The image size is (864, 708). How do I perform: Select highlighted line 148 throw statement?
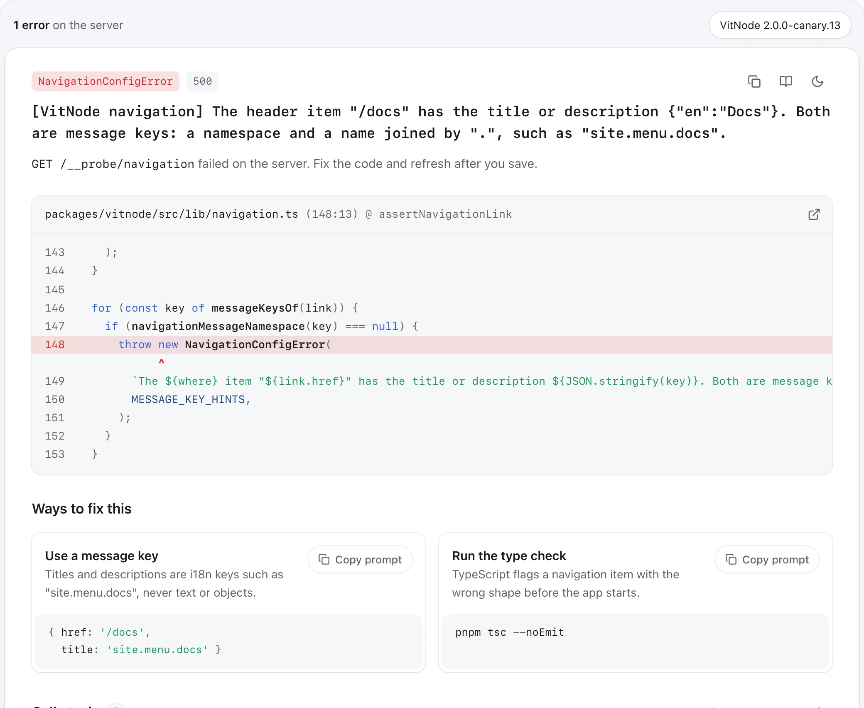[432, 344]
